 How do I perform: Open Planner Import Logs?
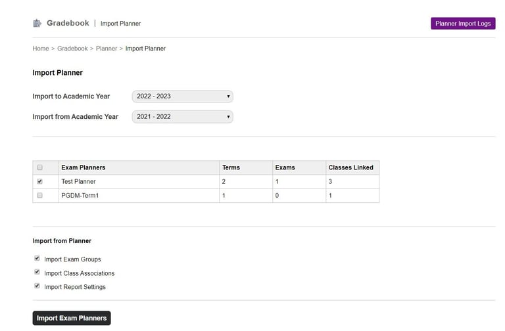tap(463, 24)
